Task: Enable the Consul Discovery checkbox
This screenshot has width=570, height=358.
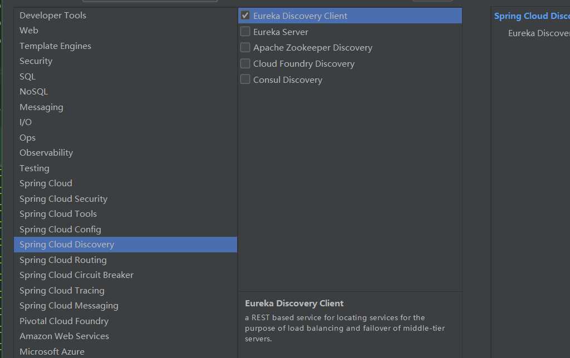Action: (245, 79)
